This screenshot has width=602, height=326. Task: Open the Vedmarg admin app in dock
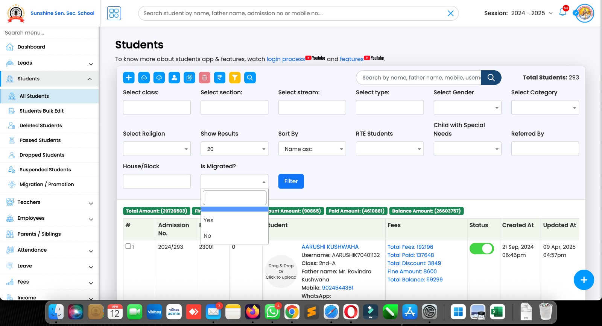click(x=174, y=312)
